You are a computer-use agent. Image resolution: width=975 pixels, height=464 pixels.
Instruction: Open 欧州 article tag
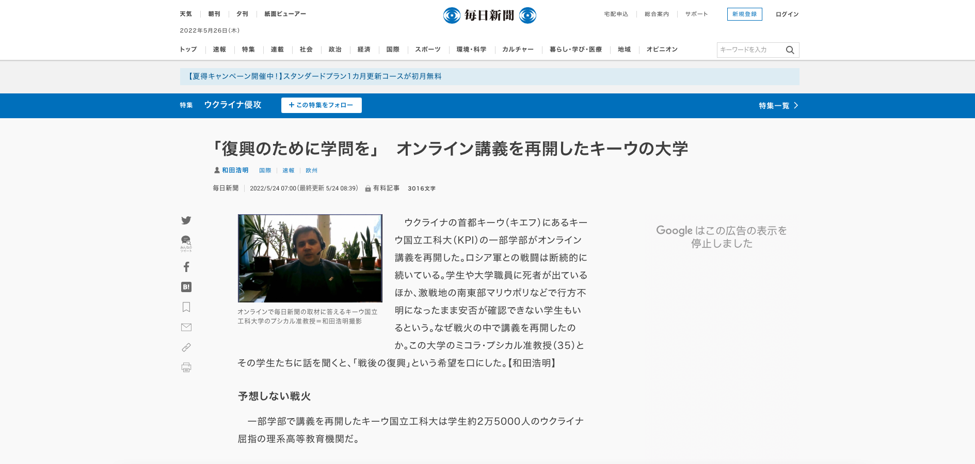click(312, 170)
